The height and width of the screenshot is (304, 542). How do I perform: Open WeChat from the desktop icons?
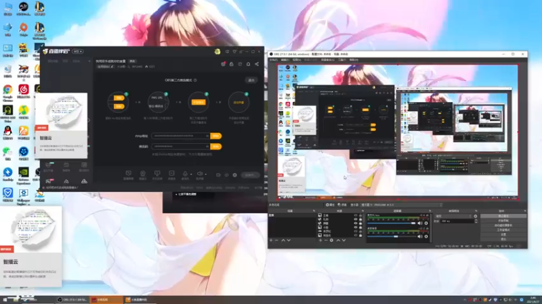[x=7, y=152]
